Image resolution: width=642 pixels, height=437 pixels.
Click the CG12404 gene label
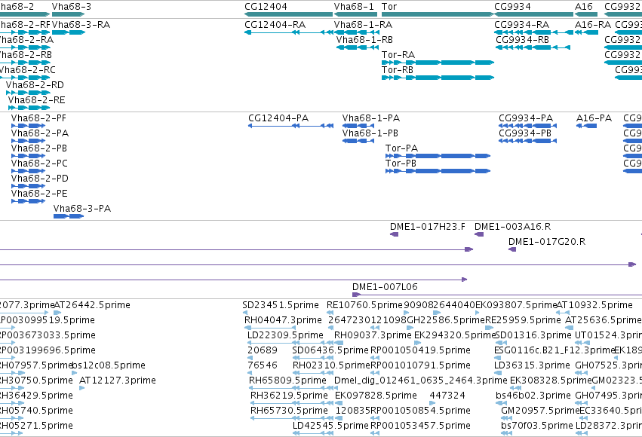click(x=266, y=7)
